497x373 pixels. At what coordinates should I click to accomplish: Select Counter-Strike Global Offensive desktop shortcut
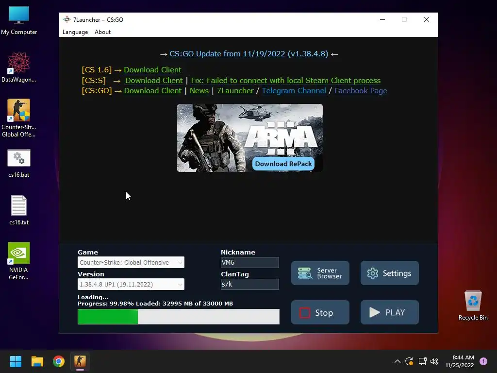tap(19, 118)
